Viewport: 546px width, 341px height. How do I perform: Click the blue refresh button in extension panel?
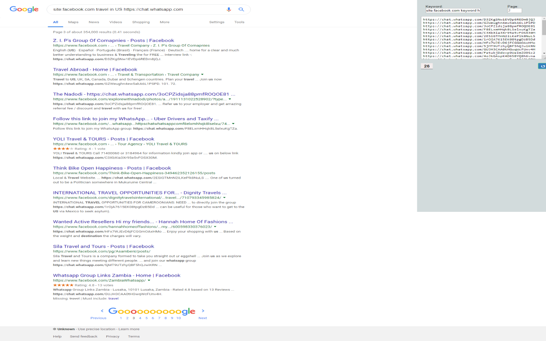point(542,66)
